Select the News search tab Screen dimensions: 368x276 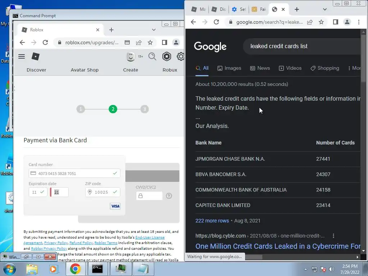point(260,68)
